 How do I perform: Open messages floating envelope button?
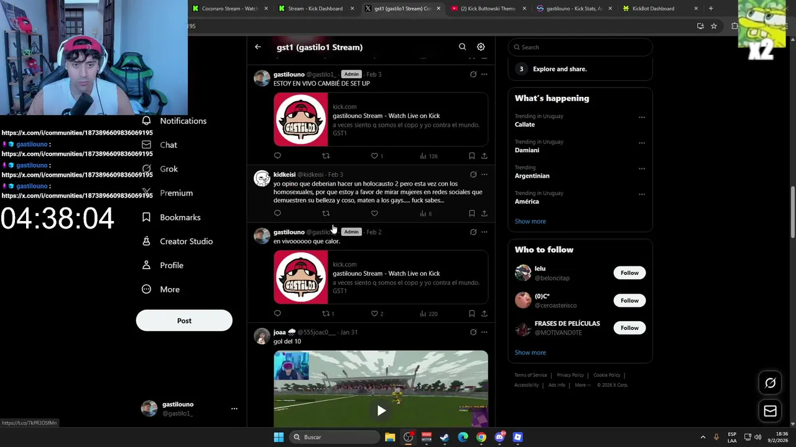pyautogui.click(x=770, y=411)
